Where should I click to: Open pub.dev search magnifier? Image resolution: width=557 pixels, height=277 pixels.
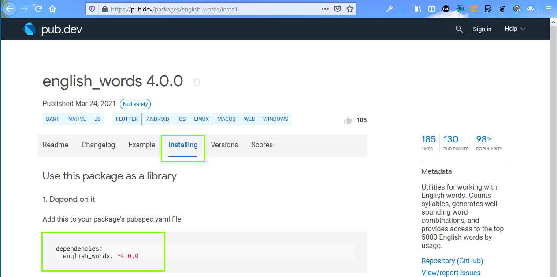[459, 29]
